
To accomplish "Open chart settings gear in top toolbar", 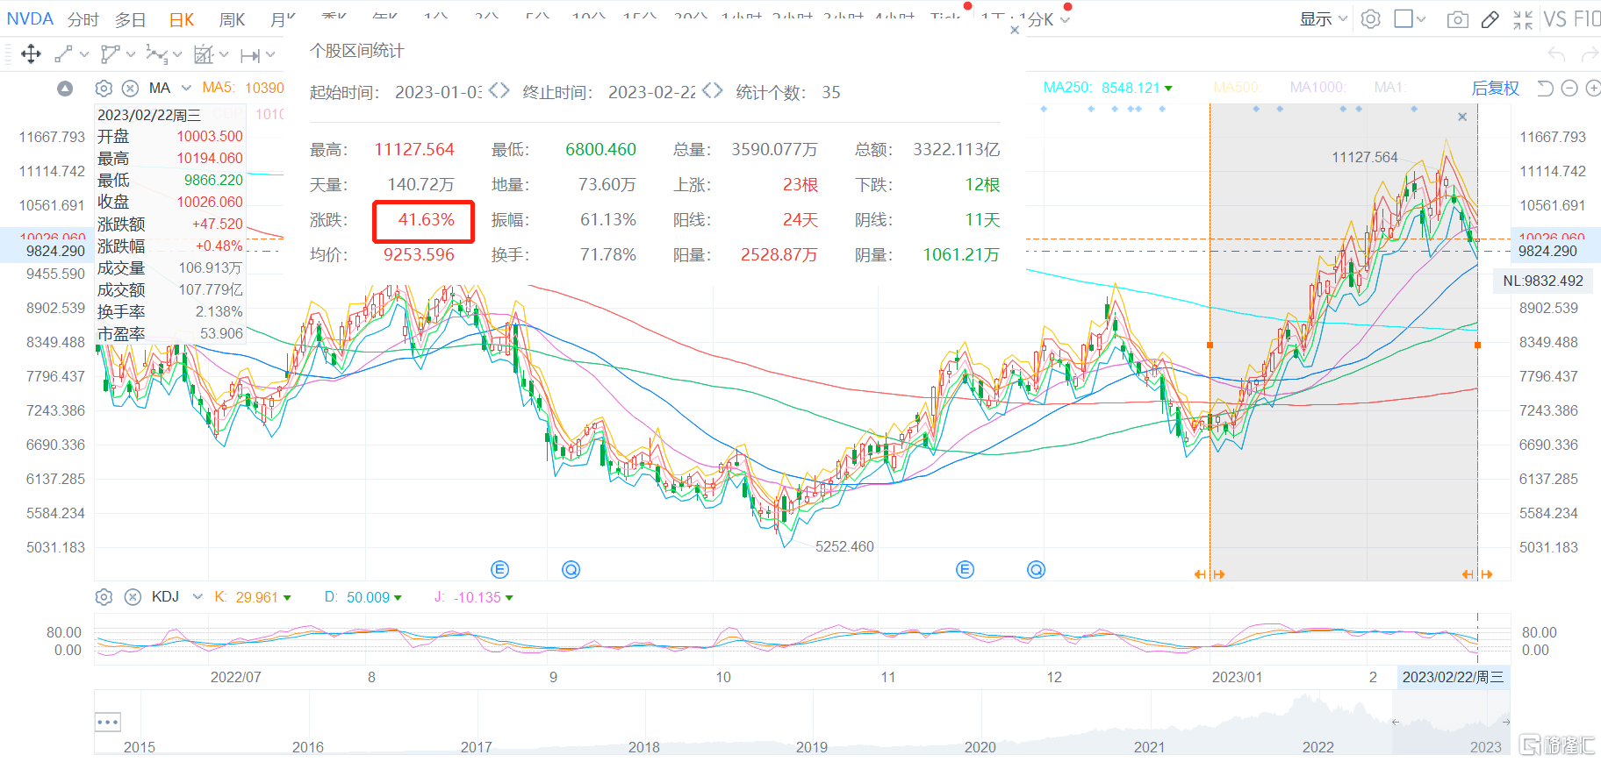I will point(1371,18).
